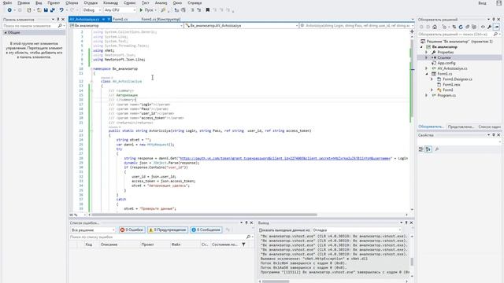Screen dimensions: 504x283
Task: Open the Сборка menu
Action: pos(72,3)
